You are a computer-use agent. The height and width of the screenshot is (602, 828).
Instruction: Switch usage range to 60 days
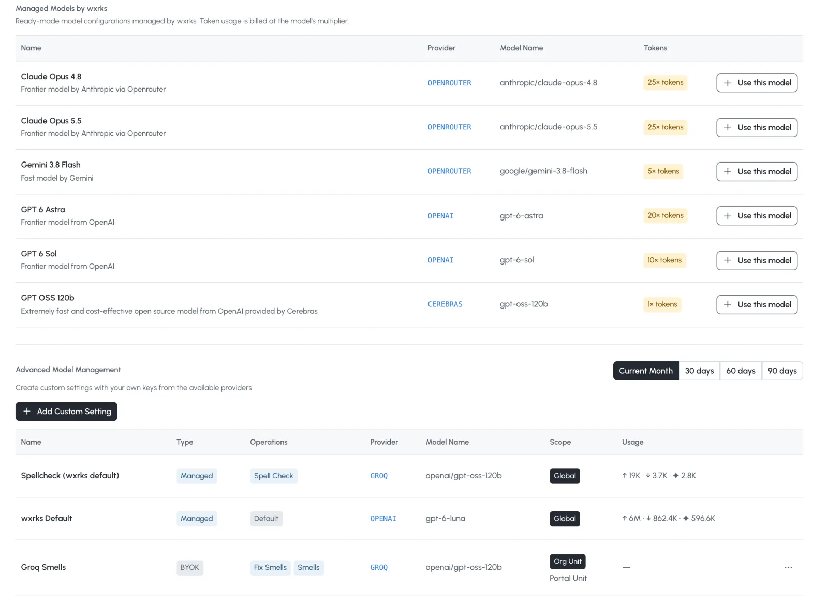click(x=741, y=371)
